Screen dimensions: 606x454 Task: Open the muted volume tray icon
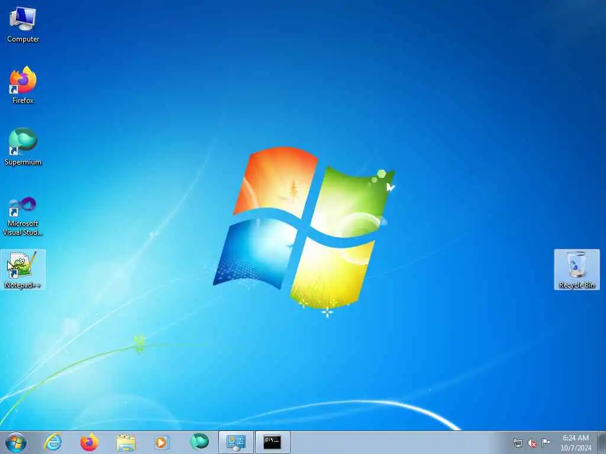(x=532, y=443)
